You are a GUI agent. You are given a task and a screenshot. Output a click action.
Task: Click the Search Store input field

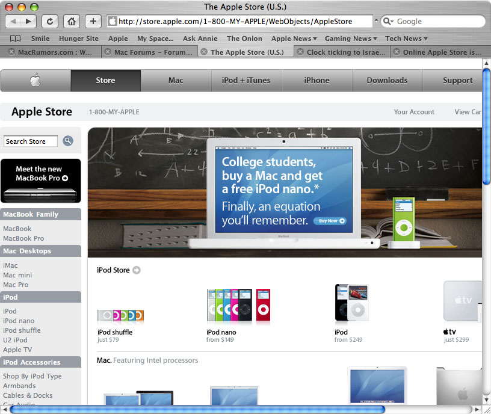click(30, 141)
